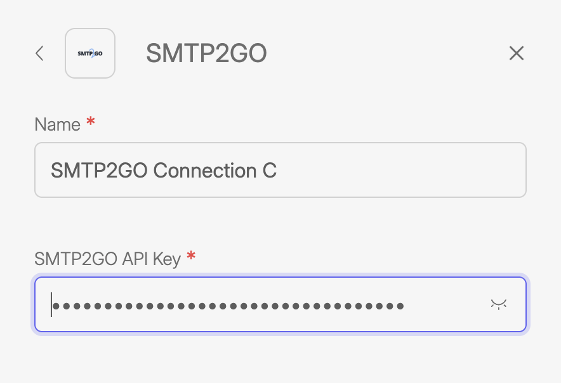Click into the SMTP2GO API Key field
The width and height of the screenshot is (561, 383).
[x=280, y=304]
